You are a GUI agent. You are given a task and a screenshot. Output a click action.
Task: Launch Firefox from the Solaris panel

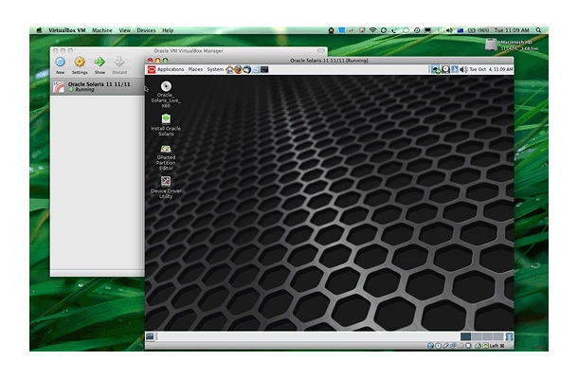[238, 69]
